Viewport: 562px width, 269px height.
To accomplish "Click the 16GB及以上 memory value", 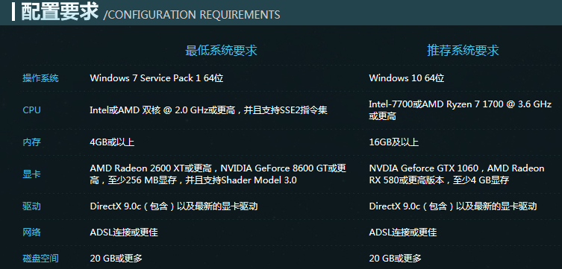I will coord(394,142).
